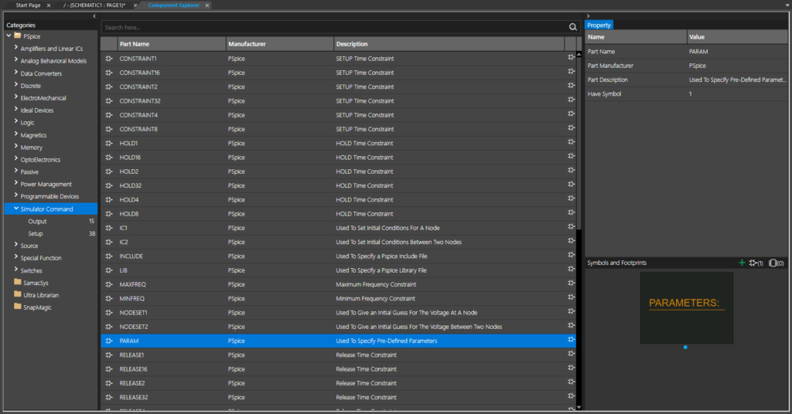The height and width of the screenshot is (414, 792).
Task: Sort by the Manufacturer column header
Action: tap(279, 44)
